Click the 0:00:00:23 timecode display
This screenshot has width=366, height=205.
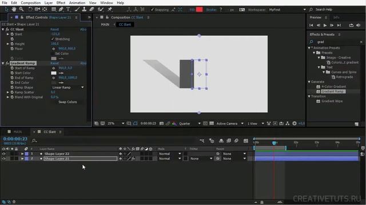pos(15,139)
